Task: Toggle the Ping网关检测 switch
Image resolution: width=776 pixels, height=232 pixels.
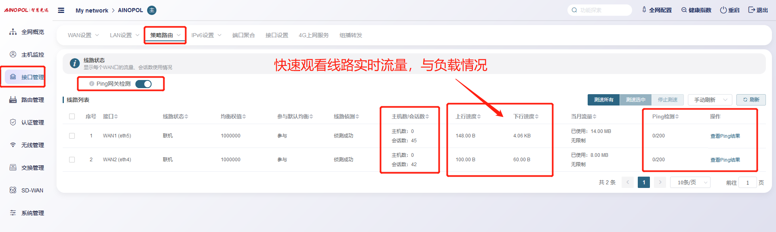Action: (x=143, y=84)
